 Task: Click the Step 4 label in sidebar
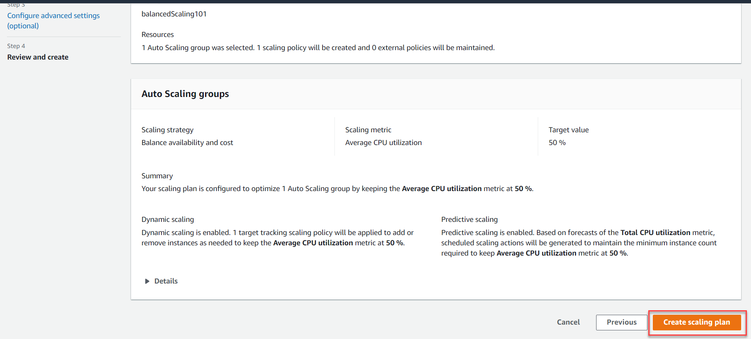[16, 46]
